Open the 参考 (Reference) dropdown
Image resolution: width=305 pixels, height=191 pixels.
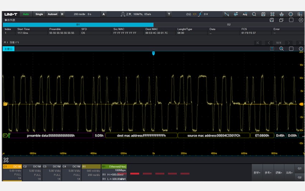(x=267, y=172)
